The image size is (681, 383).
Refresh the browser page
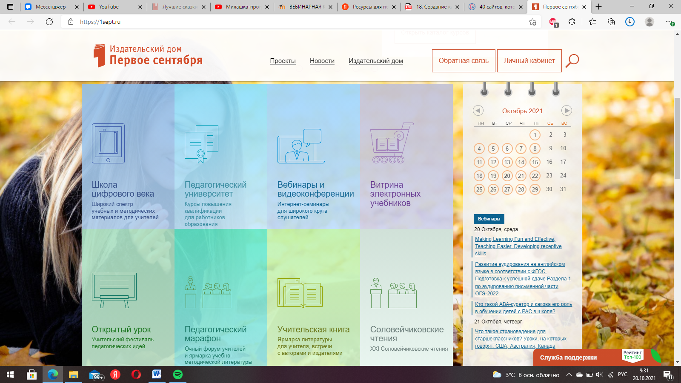pos(49,22)
